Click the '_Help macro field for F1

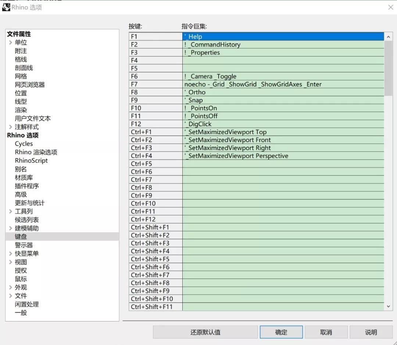click(283, 36)
